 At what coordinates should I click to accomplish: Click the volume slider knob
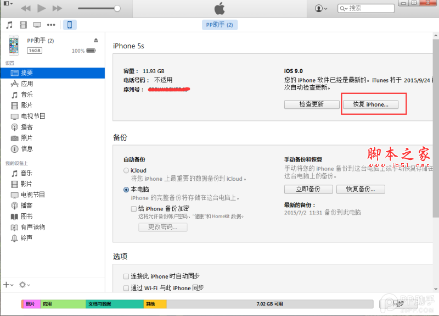tap(117, 8)
